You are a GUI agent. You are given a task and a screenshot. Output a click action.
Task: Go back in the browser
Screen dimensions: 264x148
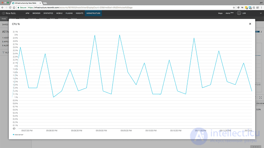coord(2,8)
